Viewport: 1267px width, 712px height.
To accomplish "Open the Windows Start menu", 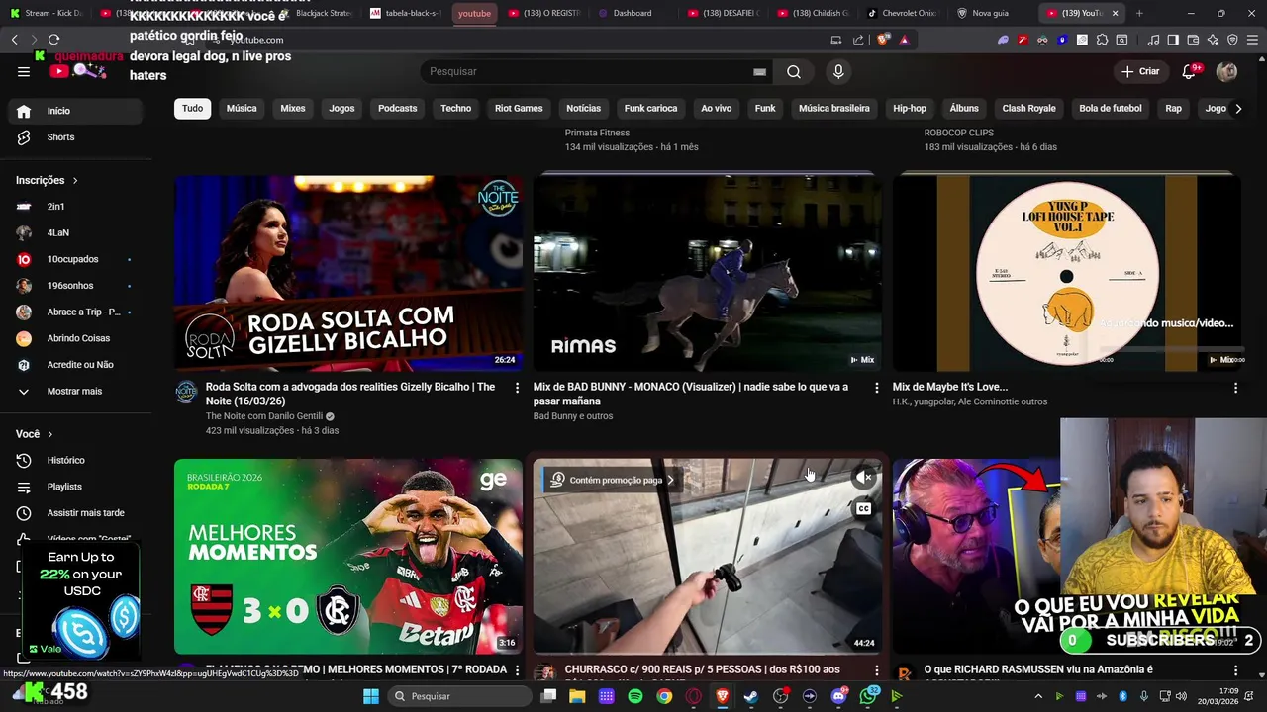I will pyautogui.click(x=371, y=696).
